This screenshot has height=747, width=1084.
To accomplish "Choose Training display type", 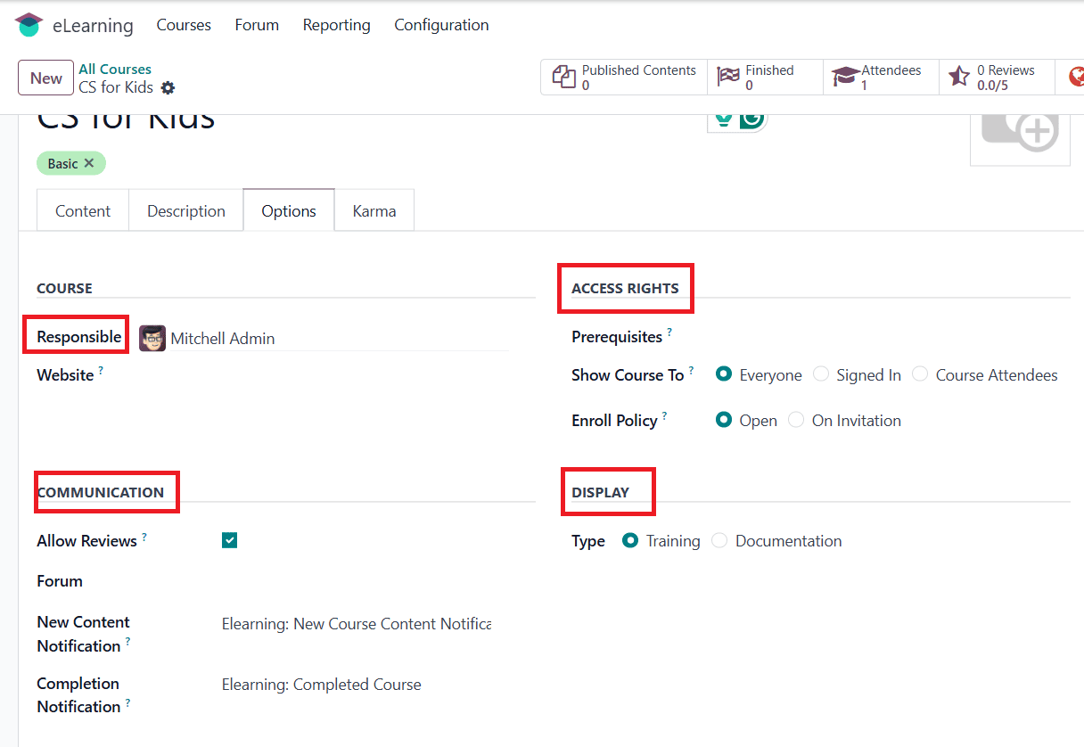I will 630,540.
